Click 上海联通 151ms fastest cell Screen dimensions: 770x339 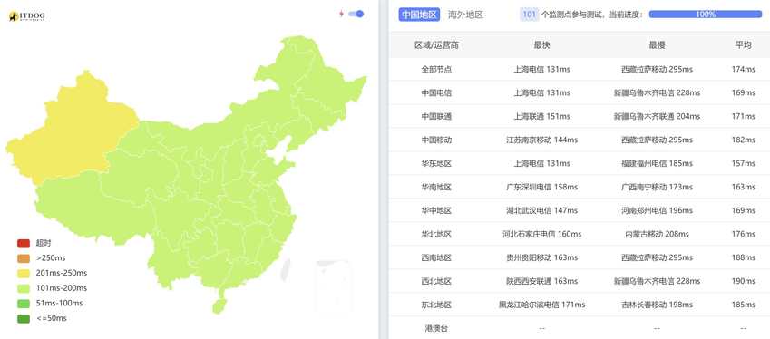(x=542, y=116)
